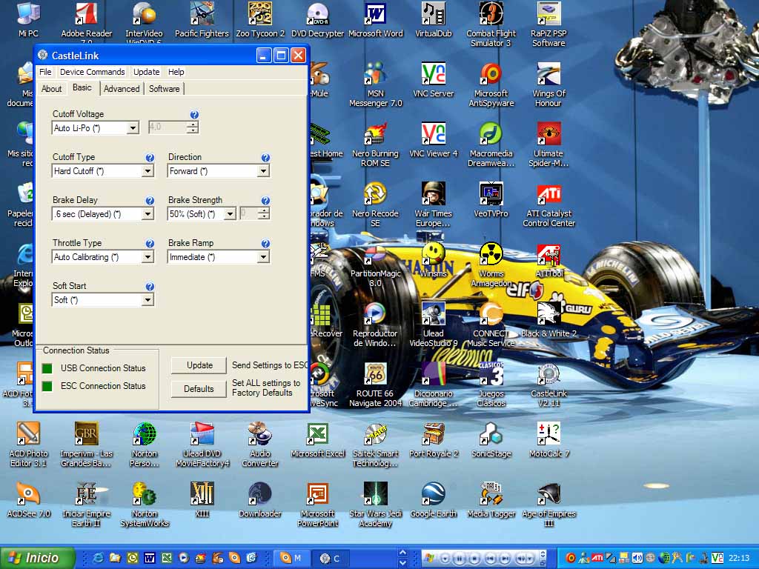Screen dimensions: 759x569
Task: Click help icon next to Cutoff Voltage
Action: [x=194, y=115]
